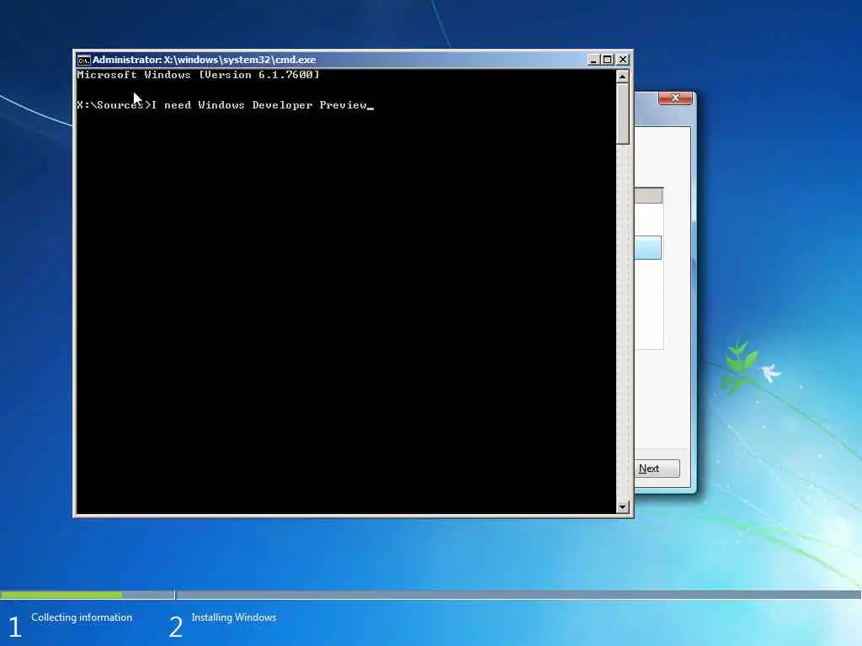Screen dimensions: 862x646
Task: Click the green install progress bar
Action: (61, 595)
